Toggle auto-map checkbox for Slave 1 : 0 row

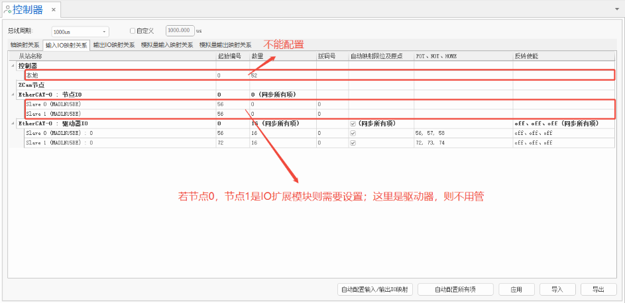click(x=353, y=143)
